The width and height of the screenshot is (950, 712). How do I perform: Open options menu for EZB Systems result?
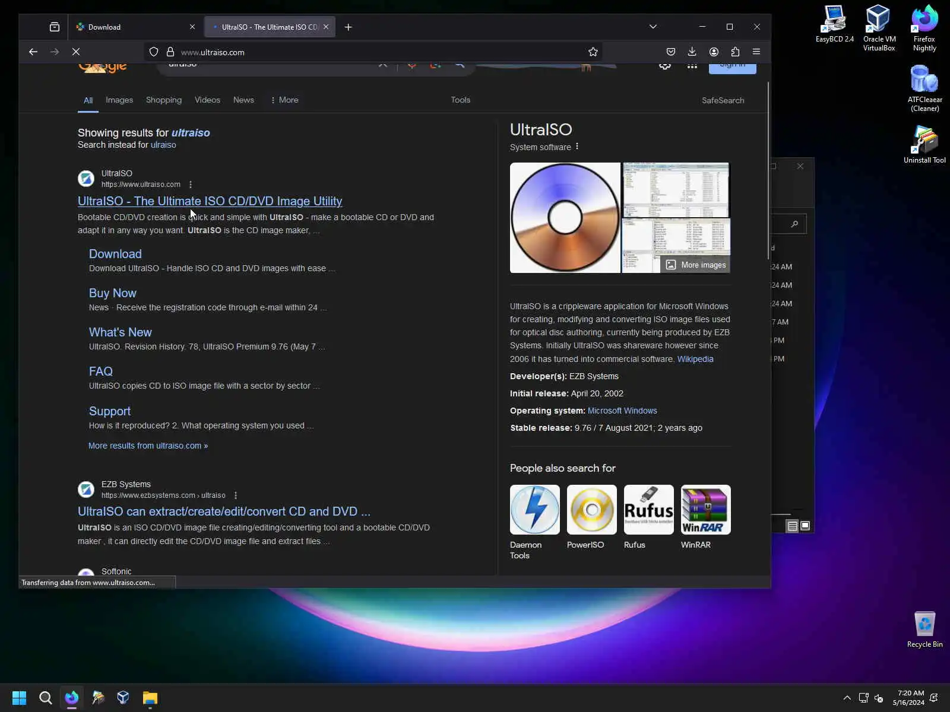(x=236, y=495)
